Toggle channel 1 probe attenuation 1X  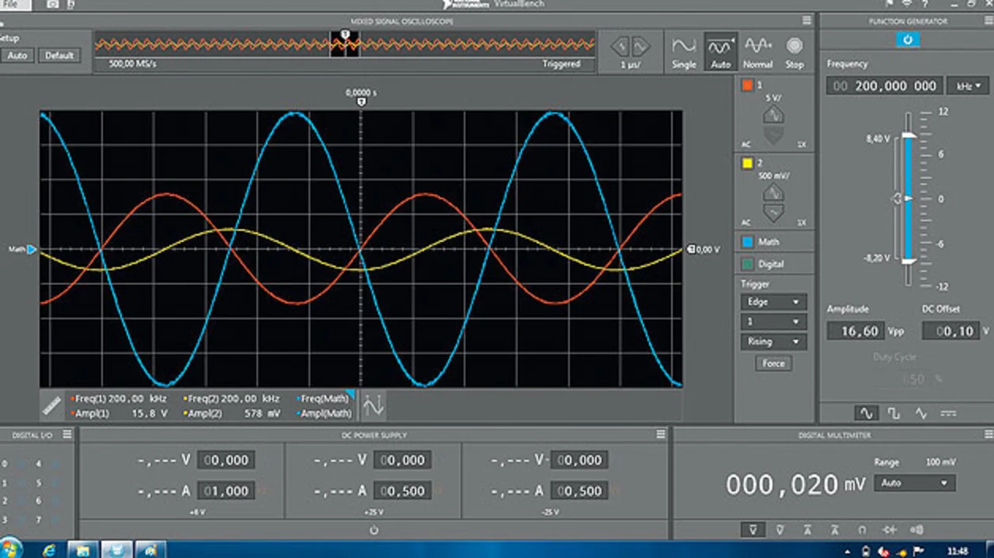coord(801,146)
